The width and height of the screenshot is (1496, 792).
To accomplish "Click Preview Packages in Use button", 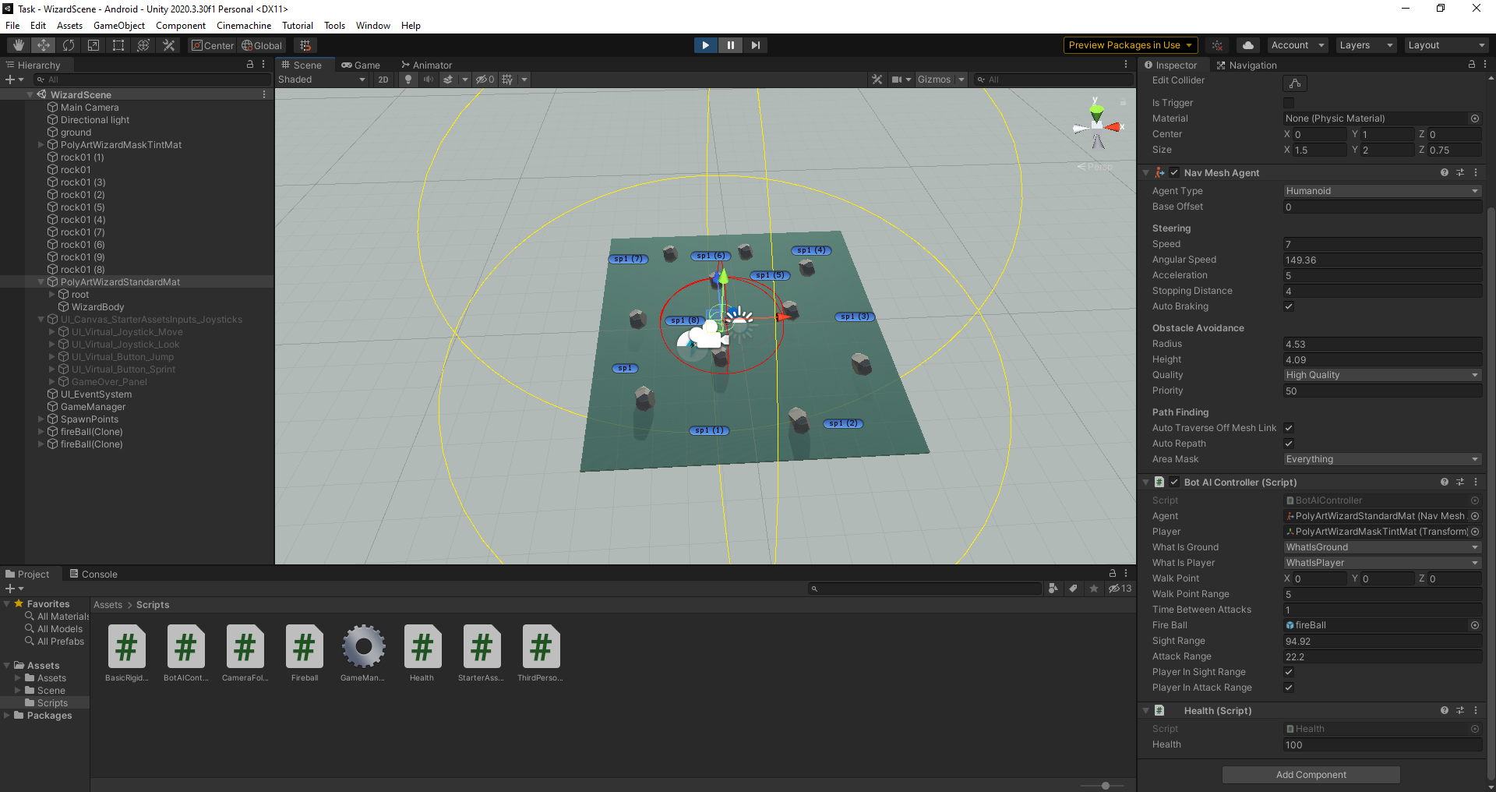I will click(x=1130, y=45).
